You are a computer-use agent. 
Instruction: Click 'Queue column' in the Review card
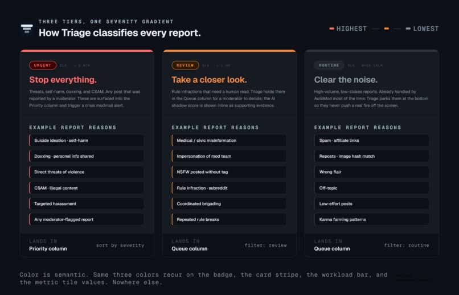click(x=190, y=249)
